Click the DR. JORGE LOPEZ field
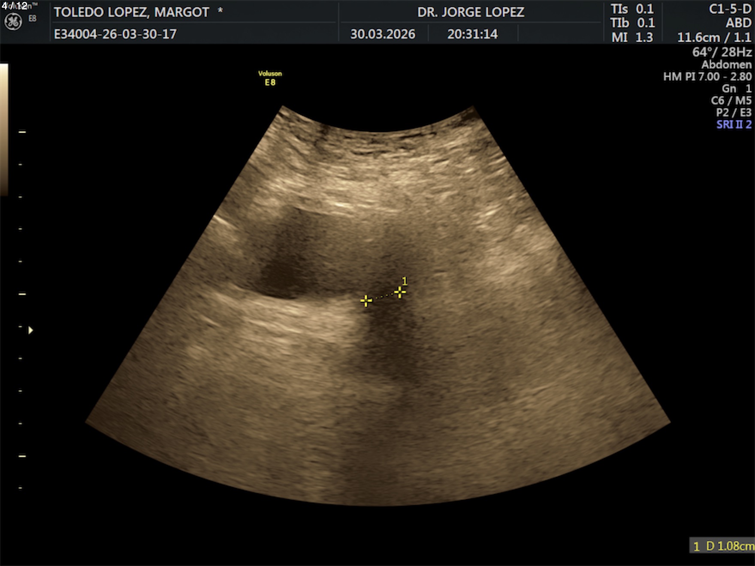 [x=471, y=12]
